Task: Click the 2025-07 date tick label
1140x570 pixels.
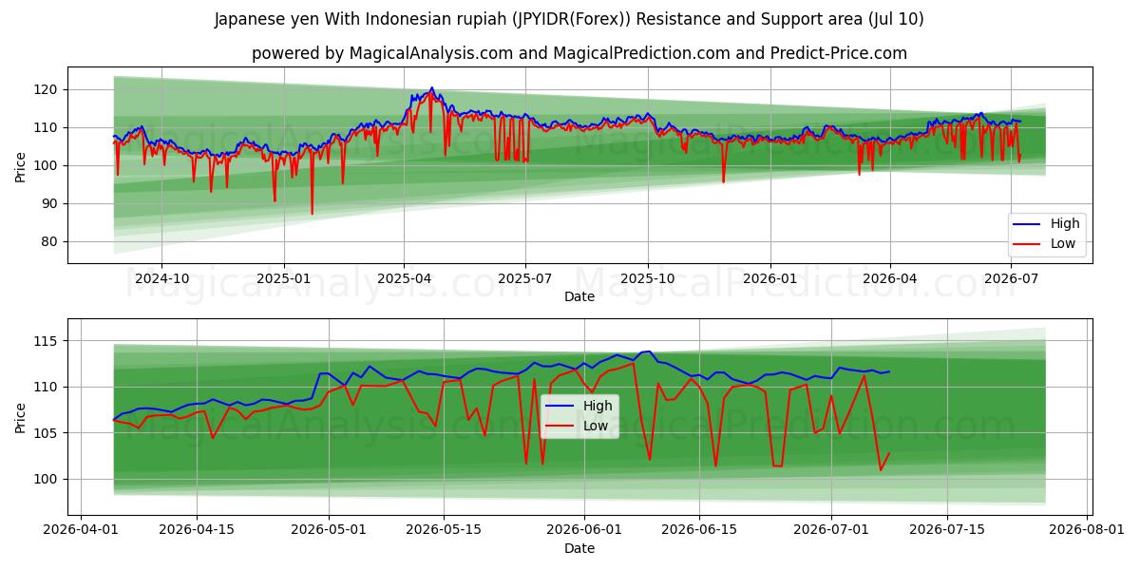Action: (525, 278)
